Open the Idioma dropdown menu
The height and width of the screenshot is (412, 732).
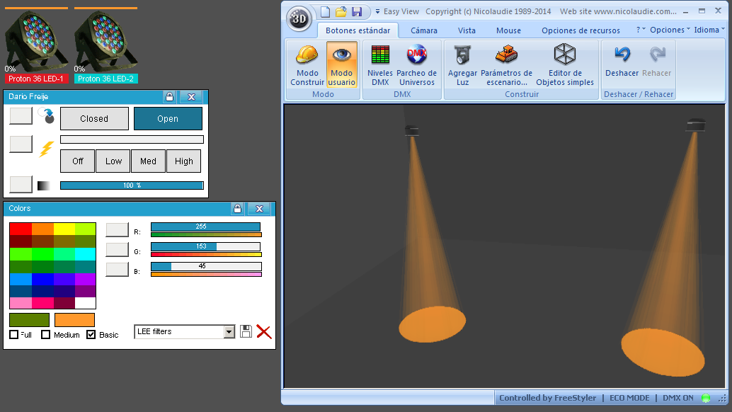click(709, 30)
